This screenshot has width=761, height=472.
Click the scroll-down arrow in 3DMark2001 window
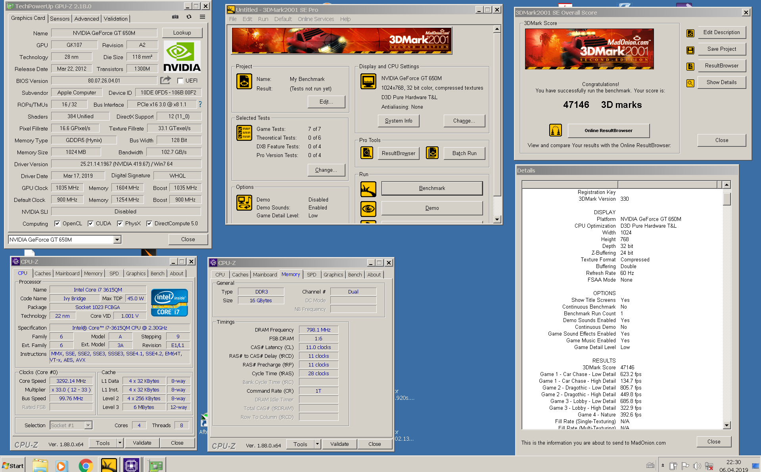(497, 219)
